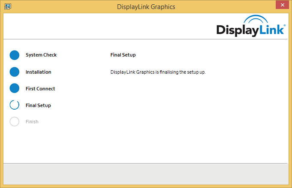
Task: Select the greyed-out Finish step label
Action: point(32,122)
